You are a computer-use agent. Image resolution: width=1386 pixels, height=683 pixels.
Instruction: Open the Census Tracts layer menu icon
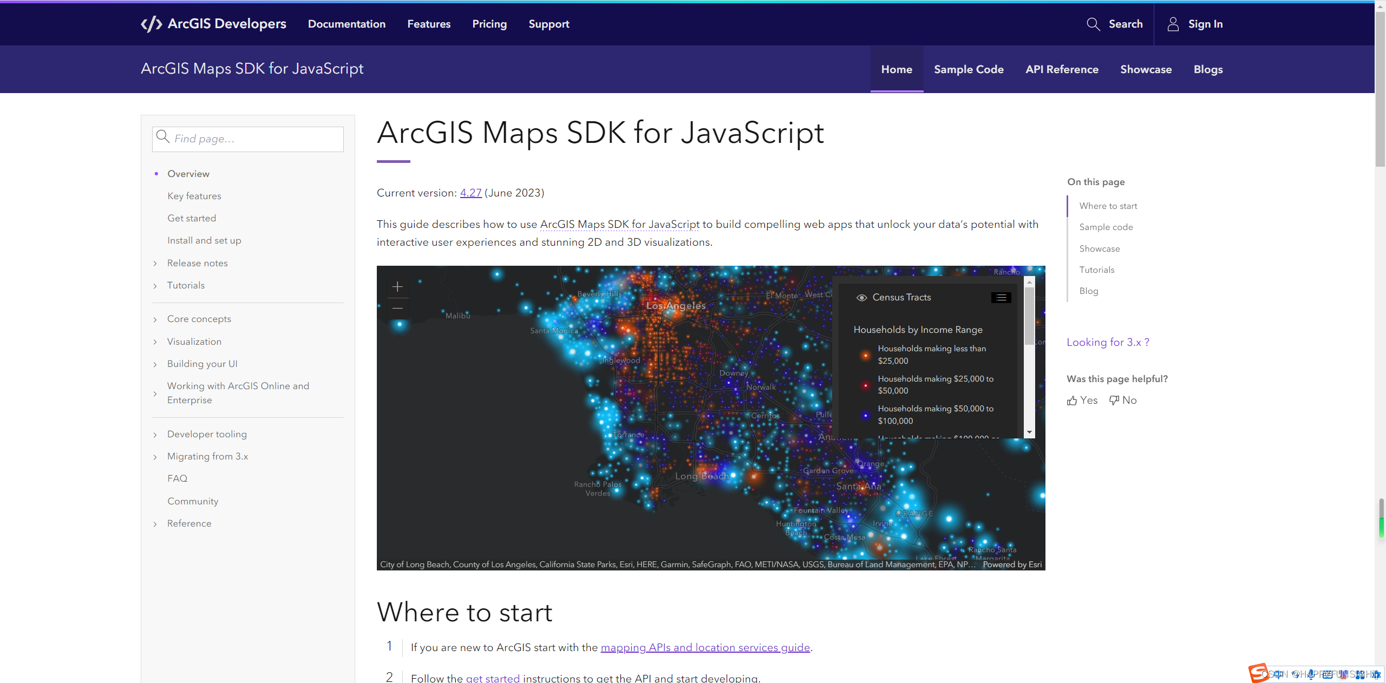click(1001, 298)
